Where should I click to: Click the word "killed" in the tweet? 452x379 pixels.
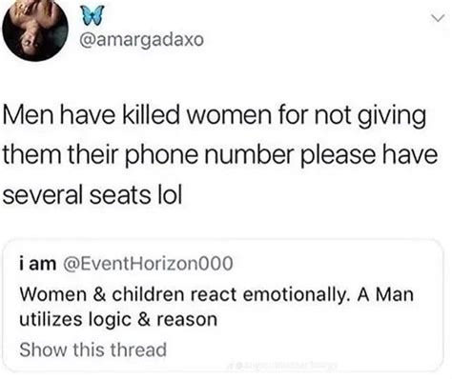pyautogui.click(x=151, y=115)
